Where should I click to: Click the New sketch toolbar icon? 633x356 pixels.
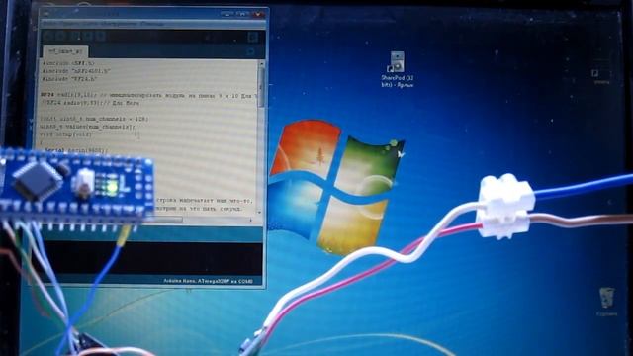coord(74,37)
